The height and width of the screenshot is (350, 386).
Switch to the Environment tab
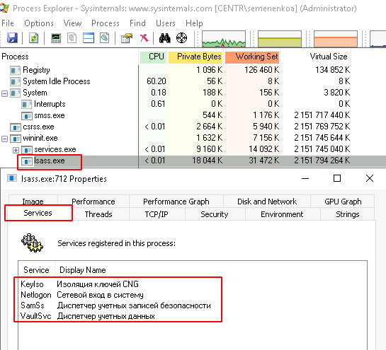click(282, 214)
